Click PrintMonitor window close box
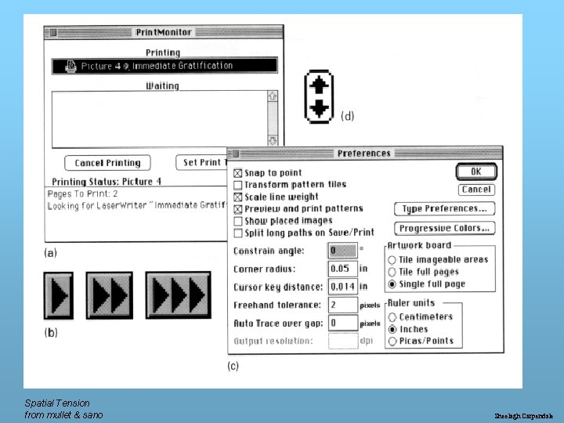564x423 pixels. 53,33
